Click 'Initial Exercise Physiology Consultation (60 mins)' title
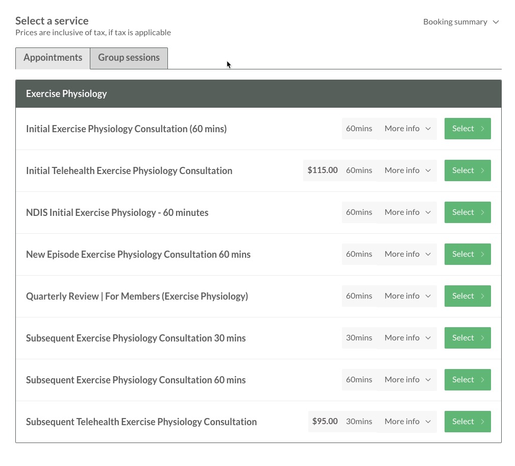The width and height of the screenshot is (515, 466). (126, 129)
